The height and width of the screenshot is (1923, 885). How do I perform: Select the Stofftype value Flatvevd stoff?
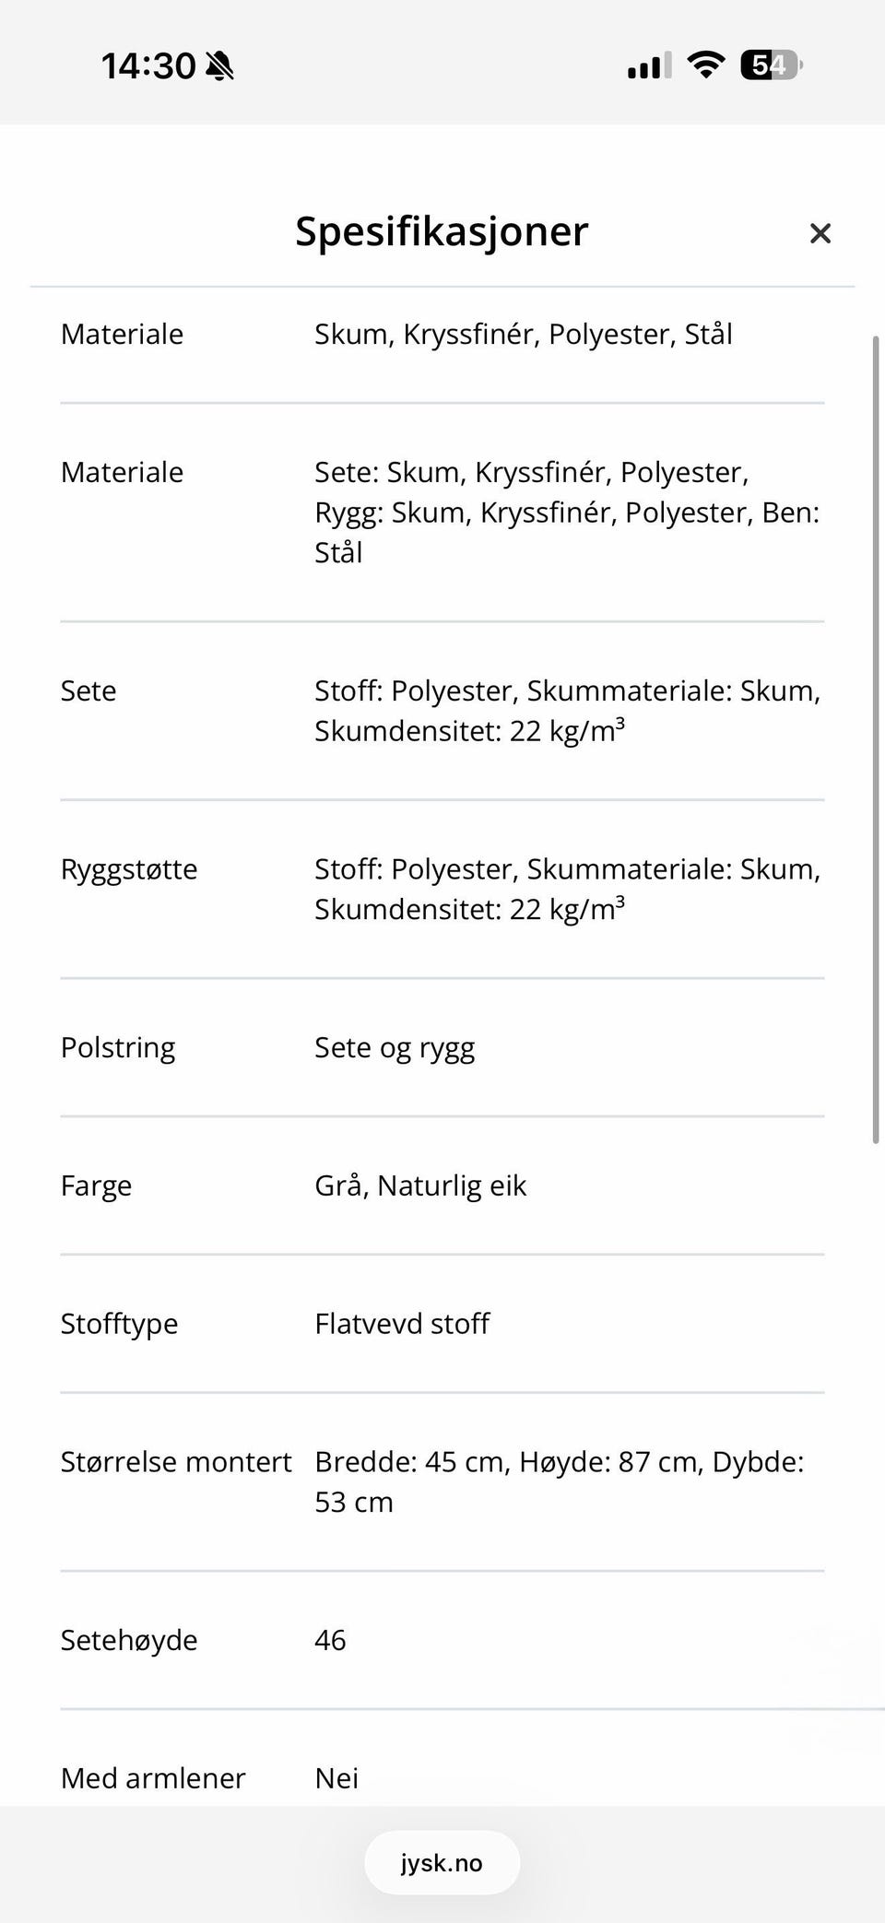coord(402,1324)
